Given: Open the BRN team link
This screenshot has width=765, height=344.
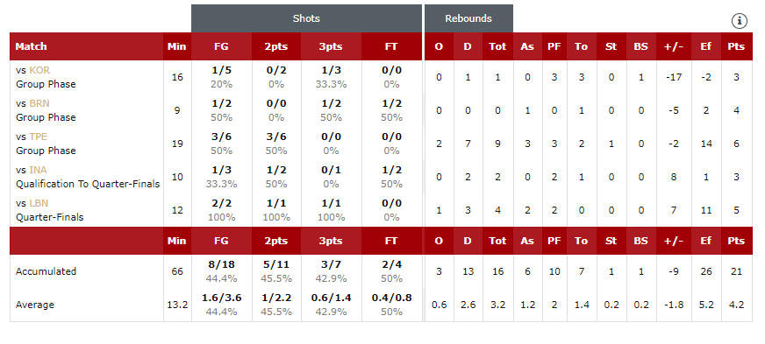Looking at the screenshot, I should [x=39, y=103].
